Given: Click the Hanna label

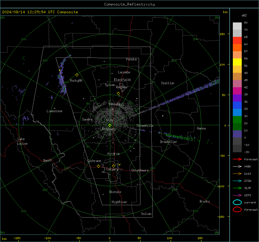Looking at the screenshot, I should point(201,128).
